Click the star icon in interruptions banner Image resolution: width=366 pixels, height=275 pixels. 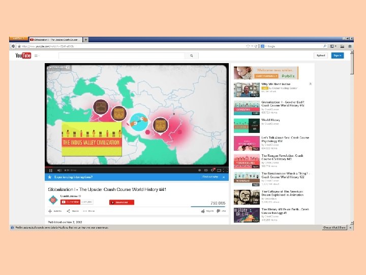click(49, 177)
